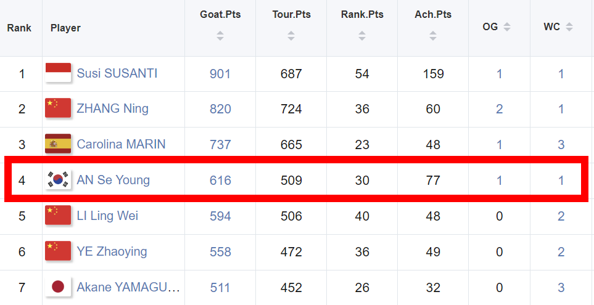Viewport: 594px width, 305px height.
Task: Sort by Ach.Pts sort arrows
Action: pos(433,36)
